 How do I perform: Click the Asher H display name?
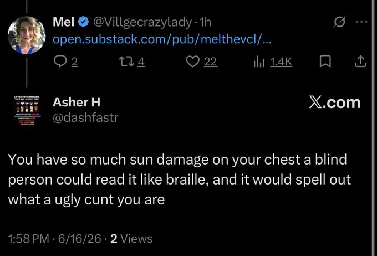77,102
